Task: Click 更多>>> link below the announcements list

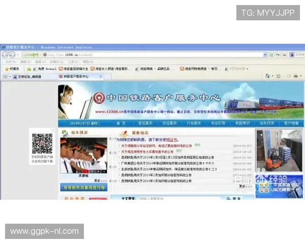Action: click(246, 186)
